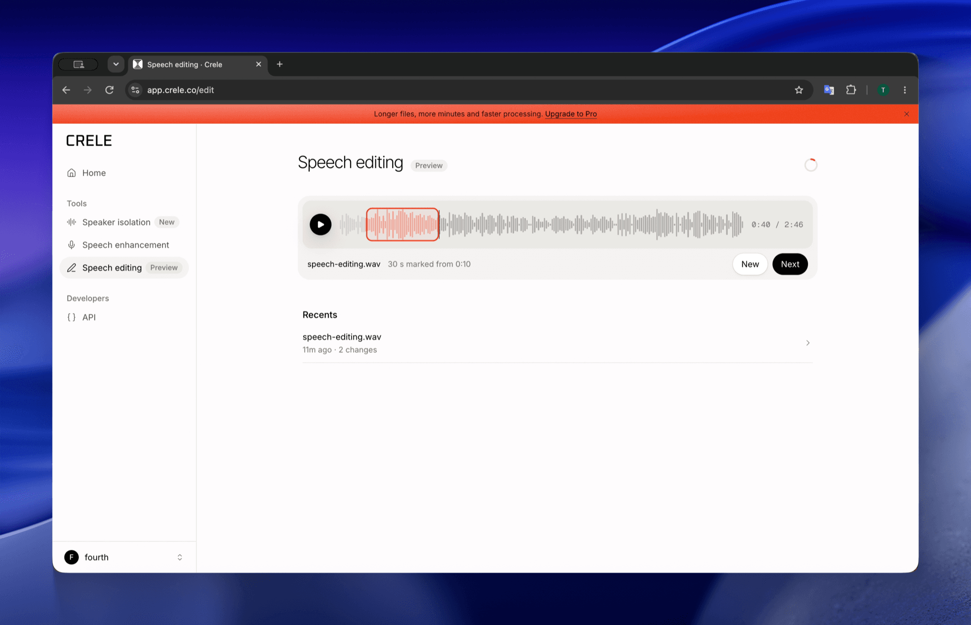Follow the Upgrade to Pro link
971x625 pixels.
tap(571, 114)
